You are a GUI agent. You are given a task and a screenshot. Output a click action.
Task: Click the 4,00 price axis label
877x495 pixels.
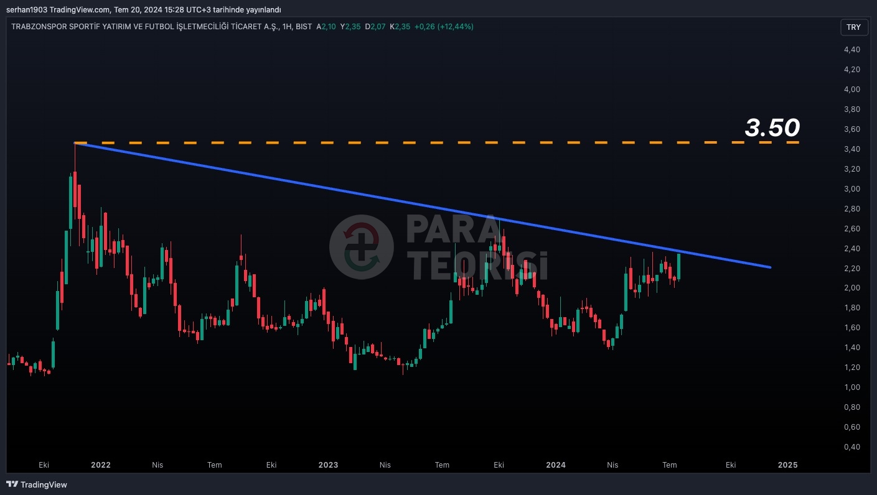pyautogui.click(x=852, y=90)
